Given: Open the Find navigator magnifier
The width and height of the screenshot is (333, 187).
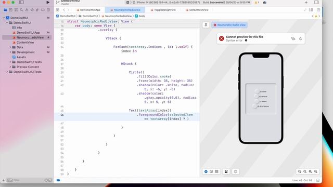Looking at the screenshot, I should tap(21, 10).
